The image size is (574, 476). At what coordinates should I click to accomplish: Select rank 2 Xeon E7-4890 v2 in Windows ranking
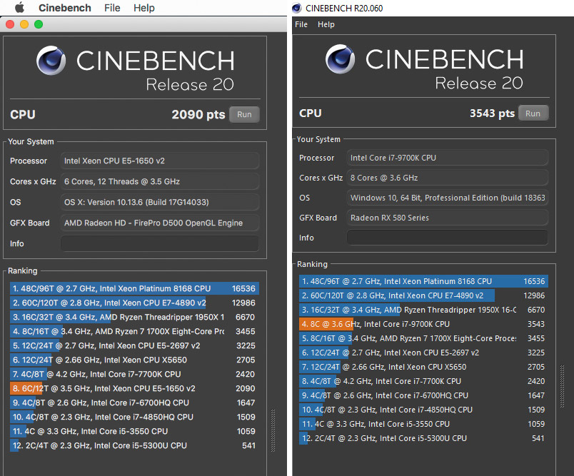(423, 295)
